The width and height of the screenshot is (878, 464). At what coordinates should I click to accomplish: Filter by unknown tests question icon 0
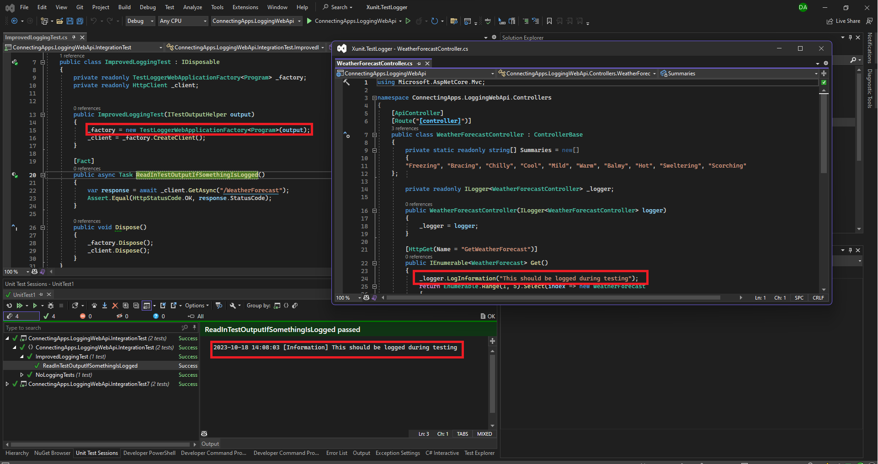159,316
